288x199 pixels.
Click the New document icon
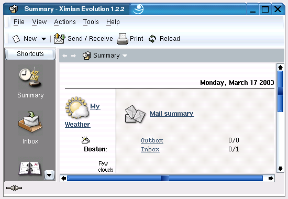(16, 39)
